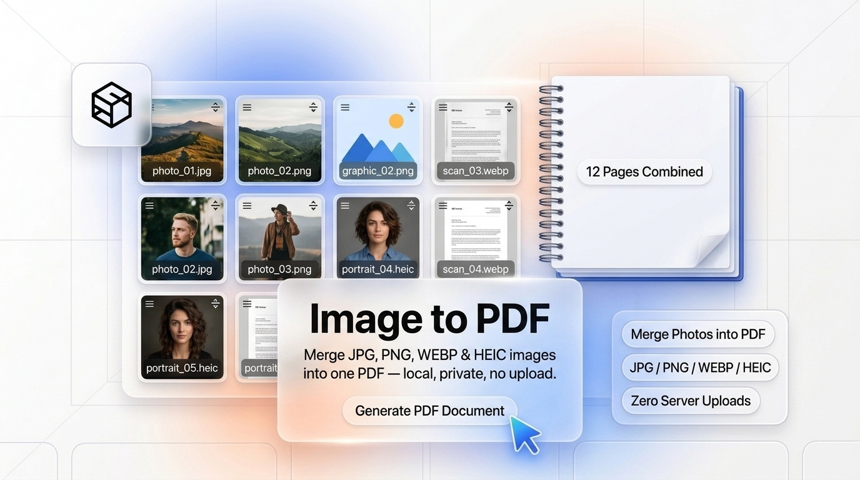This screenshot has width=860, height=480.
Task: Click the cube app logo icon
Action: tap(112, 104)
